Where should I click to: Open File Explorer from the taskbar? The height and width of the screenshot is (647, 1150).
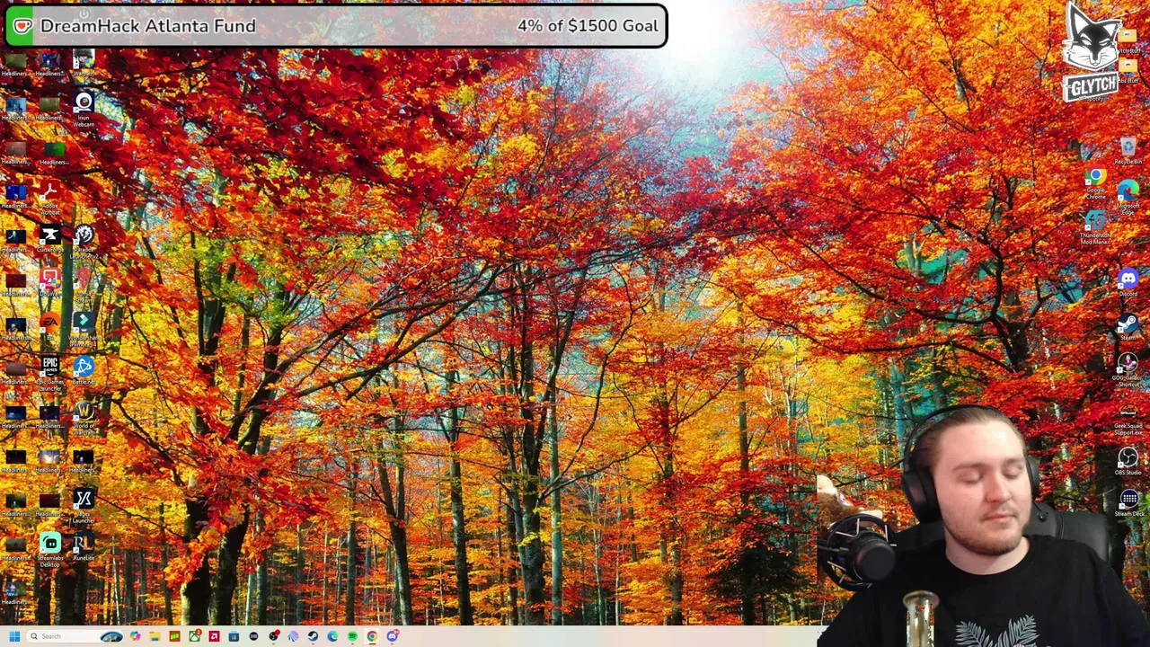point(155,636)
